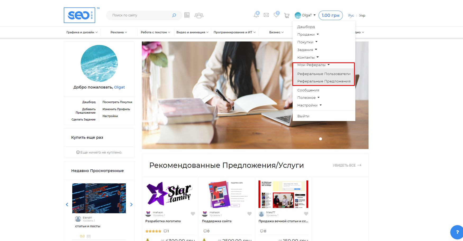Favorite the Разработка логотипа offer

193,214
